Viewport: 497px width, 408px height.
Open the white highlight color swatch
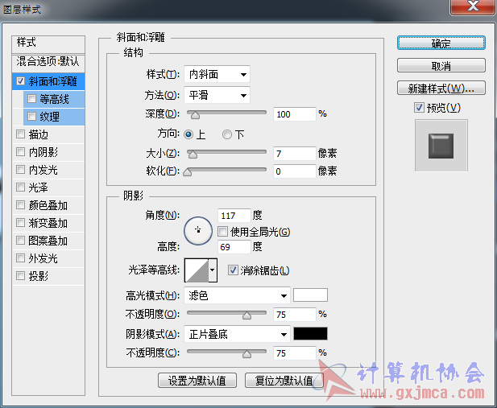pos(310,295)
